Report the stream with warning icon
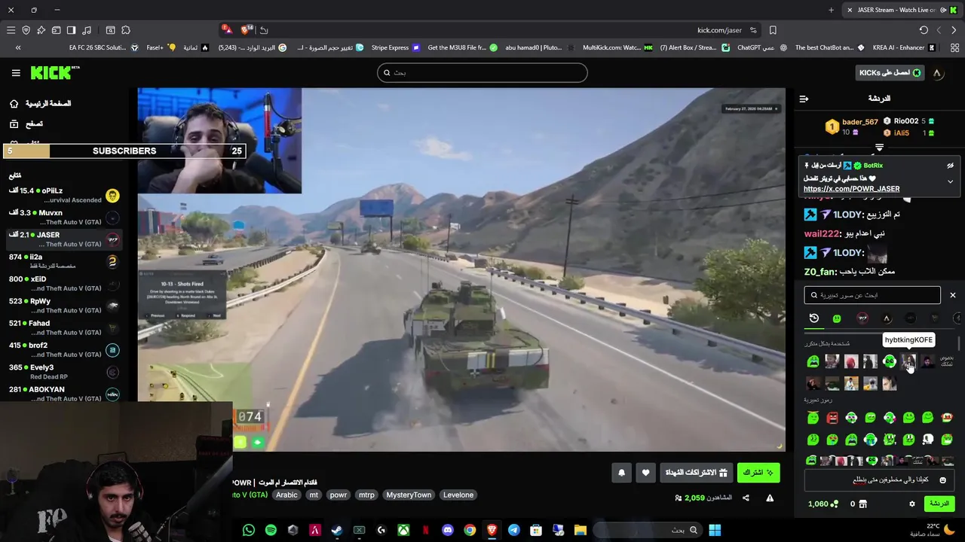965x542 pixels. point(770,498)
